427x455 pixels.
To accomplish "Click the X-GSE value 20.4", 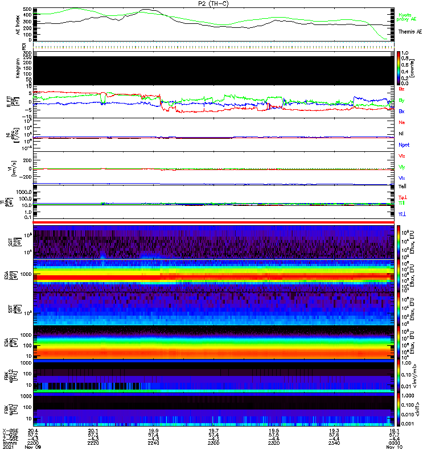I will click(33, 431).
